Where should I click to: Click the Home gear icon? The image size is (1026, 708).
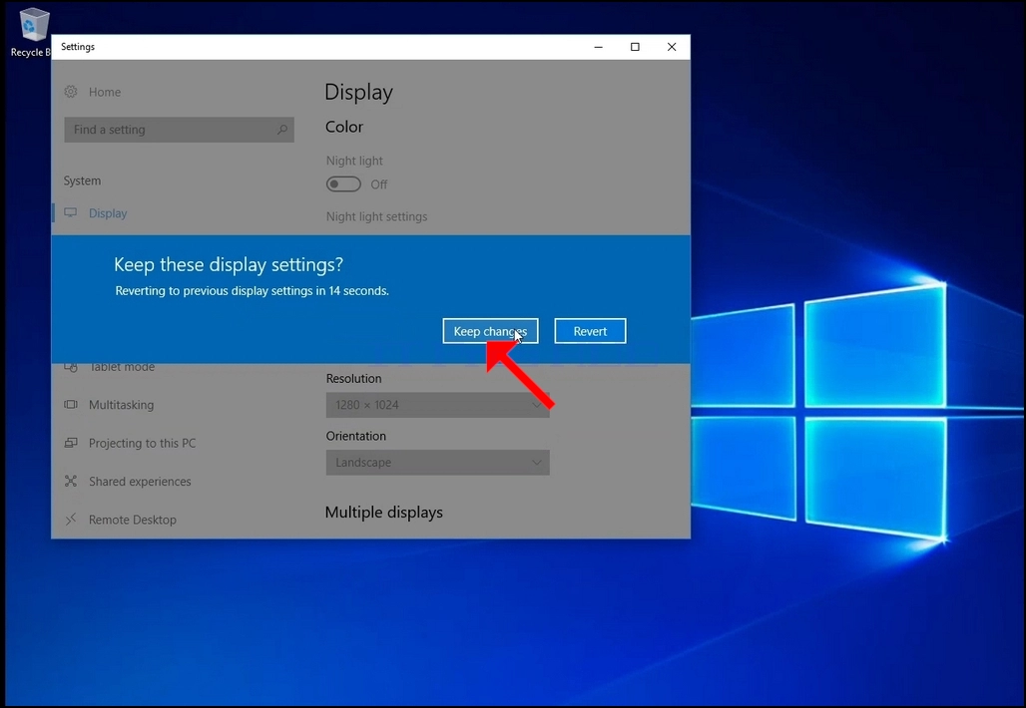pyautogui.click(x=71, y=92)
